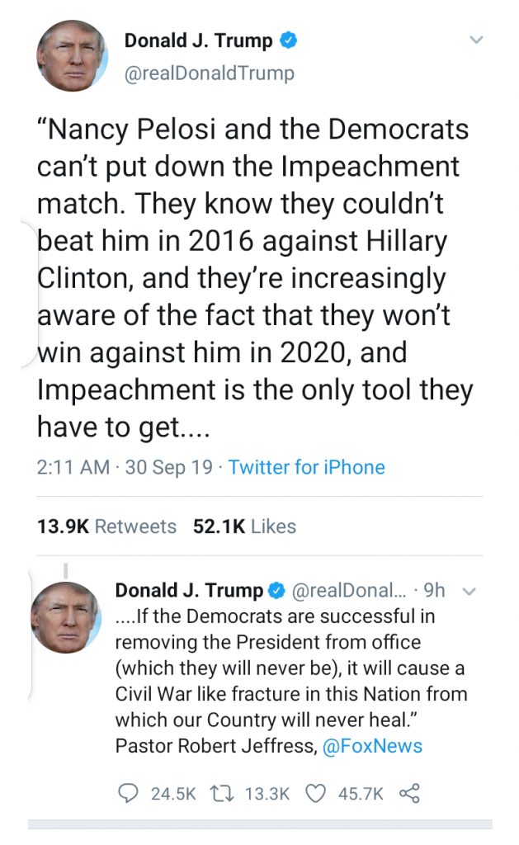Open the main tweet's chevron dropdown menu
519x845 pixels.
[x=476, y=40]
